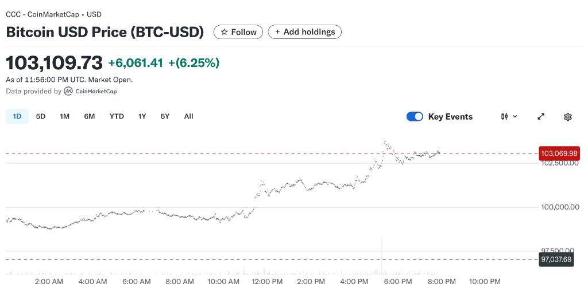Toggle the Key Events switch
Image resolution: width=588 pixels, height=296 pixels.
[x=415, y=117]
